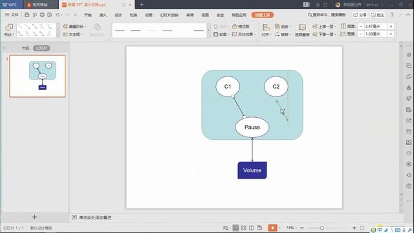Click the Print Preview icon

point(50,15)
